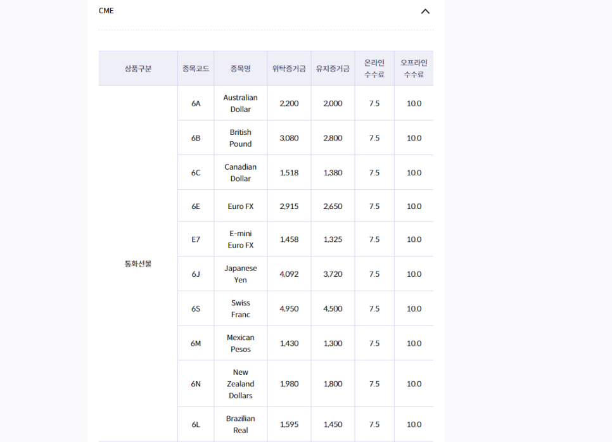The image size is (612, 442).
Task: Click the 1,300 maintenance margin value
Action: pos(333,344)
